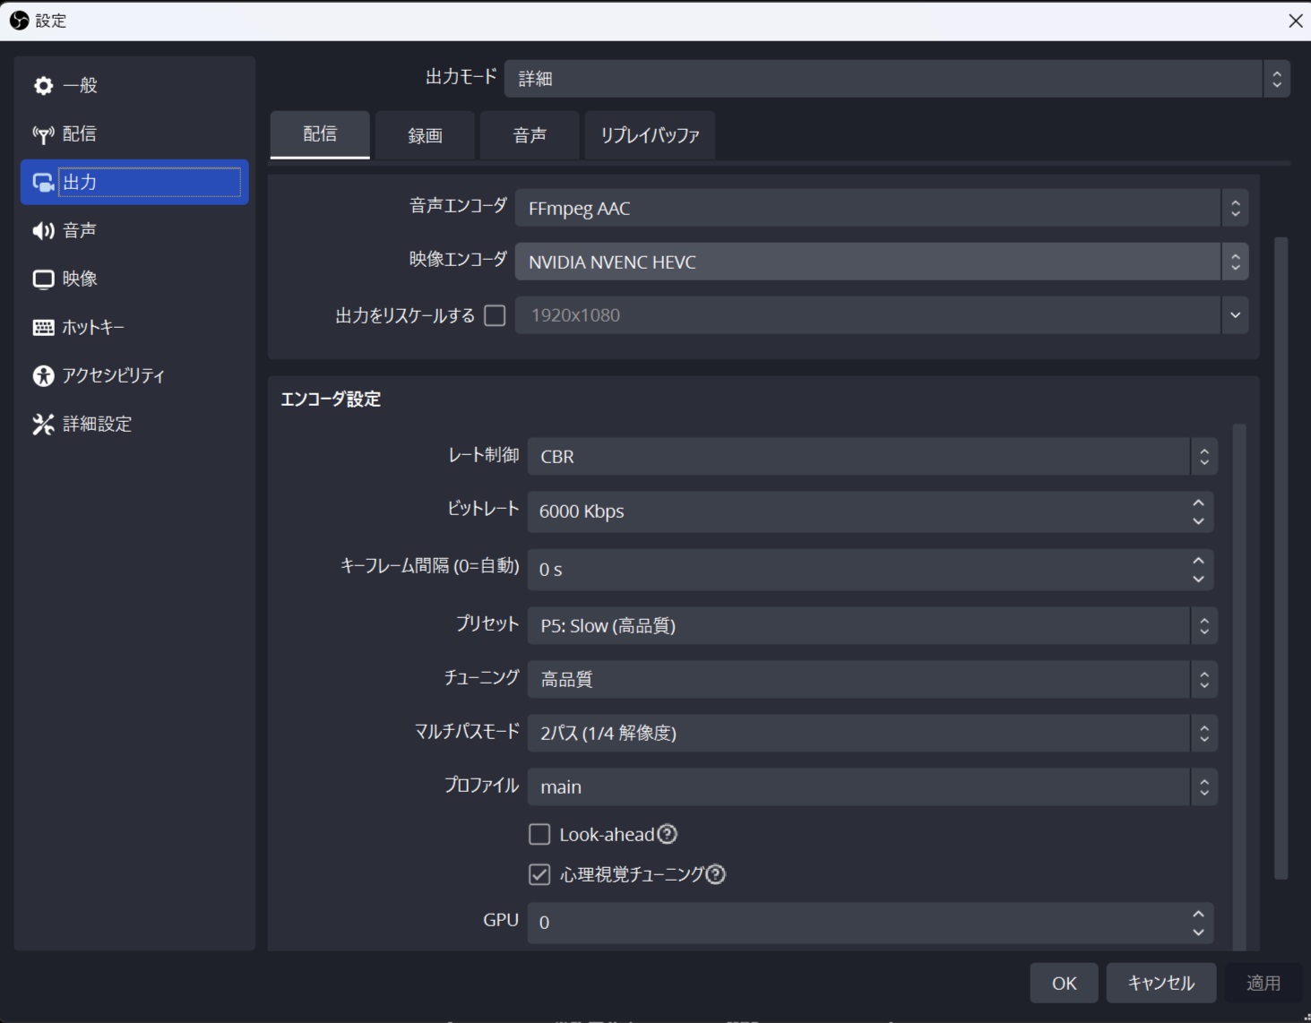1311x1023 pixels.
Task: Open the 一般 settings gear icon
Action: pos(43,85)
